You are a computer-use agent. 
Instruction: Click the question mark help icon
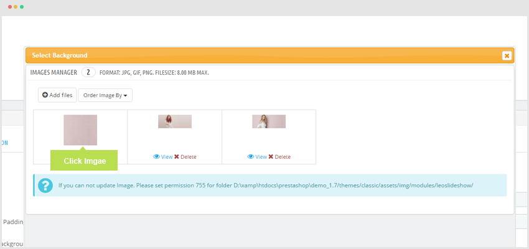(x=45, y=186)
